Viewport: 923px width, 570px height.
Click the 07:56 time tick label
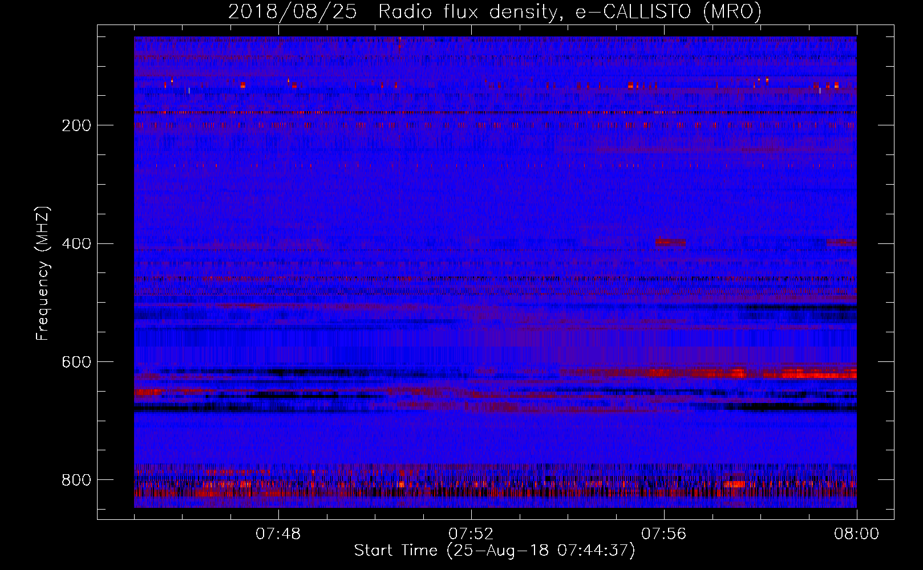coord(664,534)
